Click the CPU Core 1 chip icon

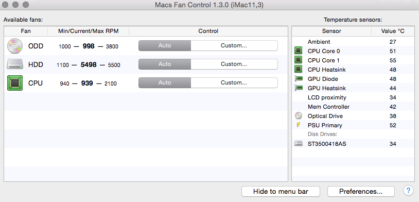tap(298, 60)
